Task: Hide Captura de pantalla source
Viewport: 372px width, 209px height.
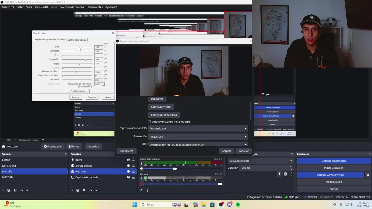Action: (128, 177)
